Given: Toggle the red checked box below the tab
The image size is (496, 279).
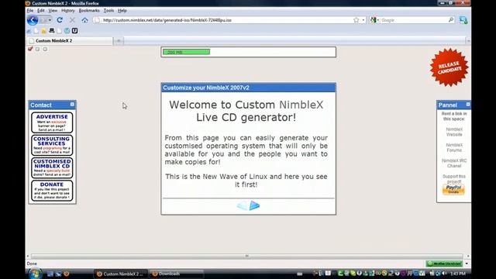Looking at the screenshot, I should pyautogui.click(x=30, y=49).
